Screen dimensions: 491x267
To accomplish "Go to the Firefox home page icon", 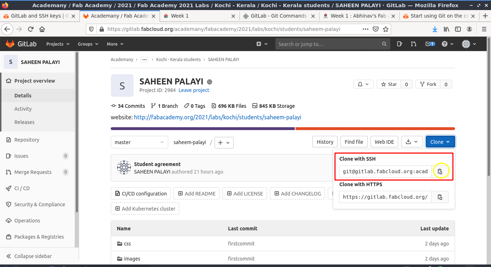I will click(x=42, y=29).
